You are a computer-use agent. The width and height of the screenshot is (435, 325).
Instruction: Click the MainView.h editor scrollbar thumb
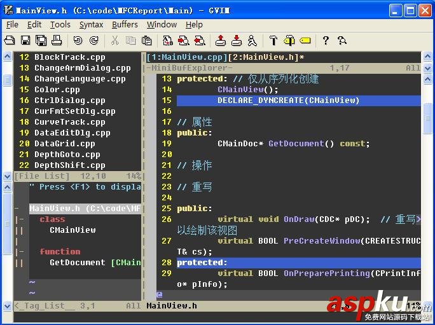pos(428,118)
